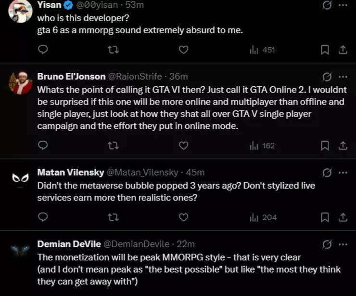Screen dimensions: 356x296
Task: Like Yisan's tweet about GTA 6
Action: point(183,50)
